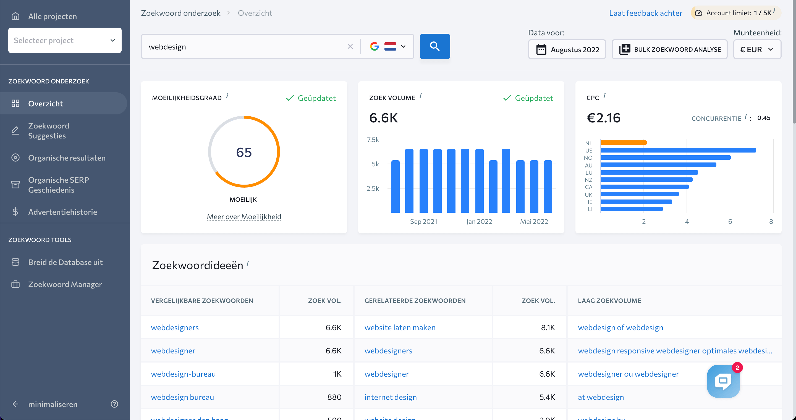Open the Selecteer project dropdown
The image size is (796, 420).
point(65,40)
